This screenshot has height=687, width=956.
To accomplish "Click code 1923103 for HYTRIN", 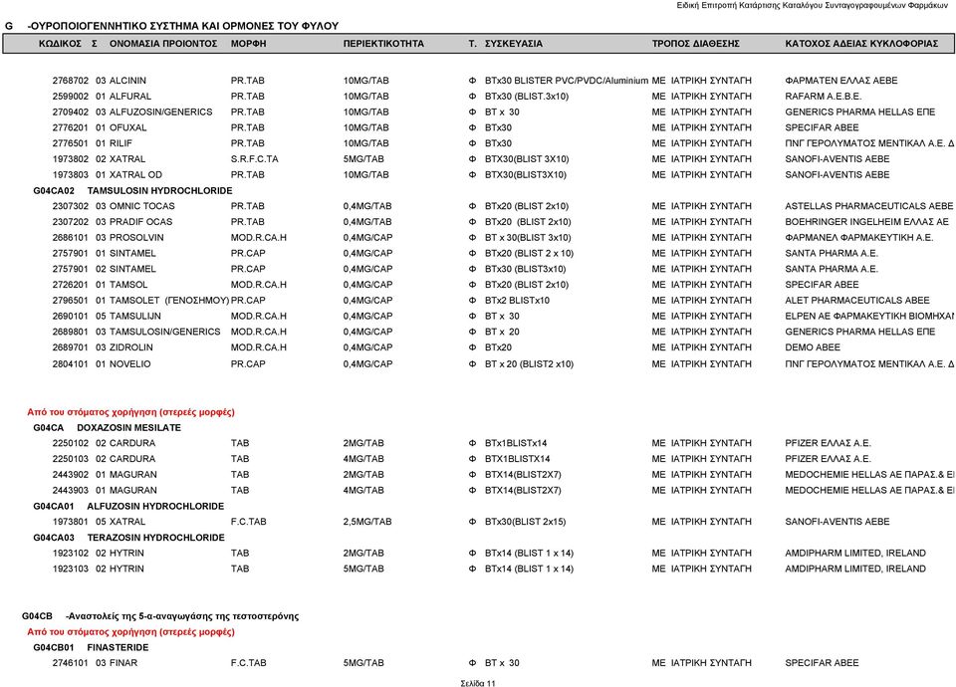I will pyautogui.click(x=70, y=570).
